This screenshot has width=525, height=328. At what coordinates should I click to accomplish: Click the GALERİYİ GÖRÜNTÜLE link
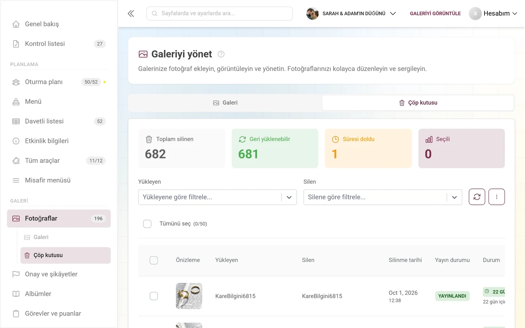coord(435,13)
